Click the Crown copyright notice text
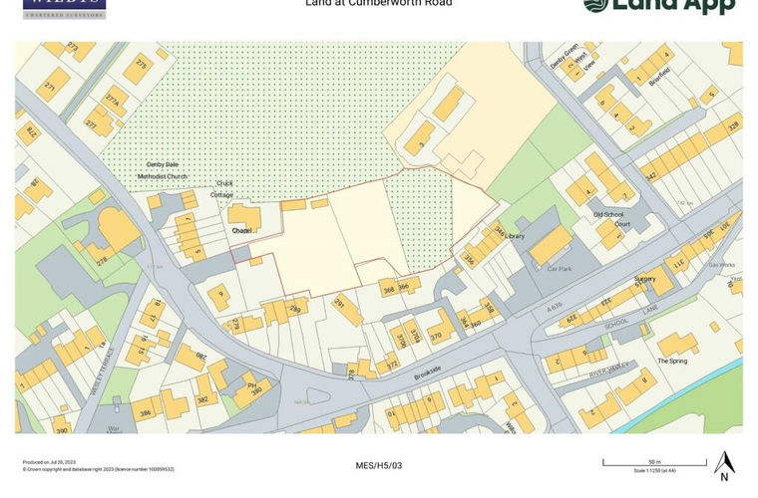The height and width of the screenshot is (498, 758). tap(98, 469)
